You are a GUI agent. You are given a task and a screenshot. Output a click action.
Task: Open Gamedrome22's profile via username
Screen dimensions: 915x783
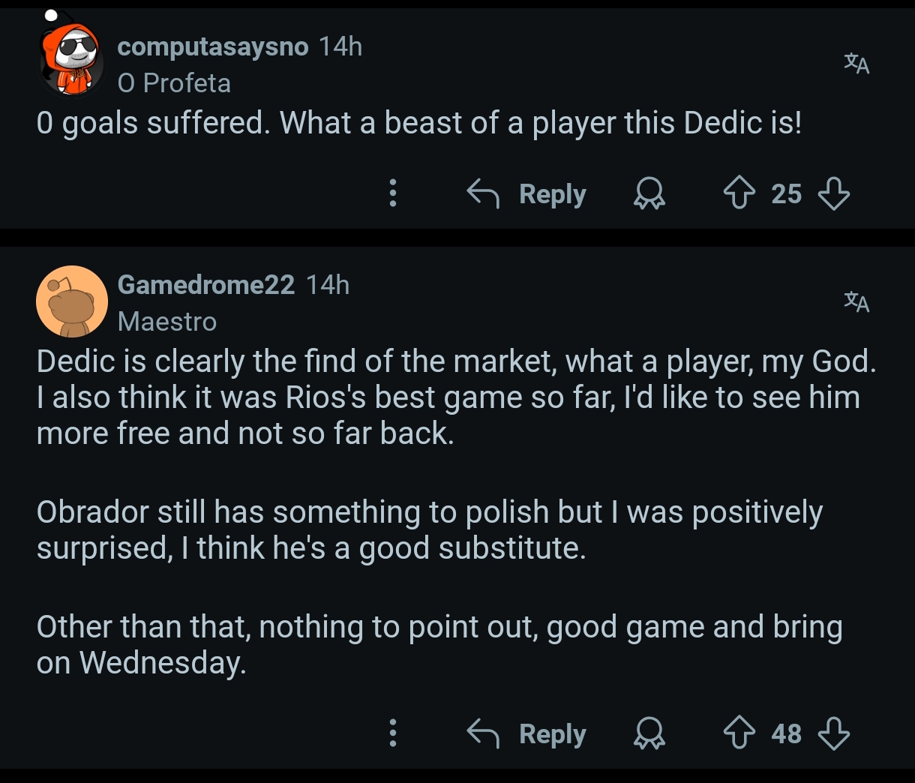click(x=206, y=285)
